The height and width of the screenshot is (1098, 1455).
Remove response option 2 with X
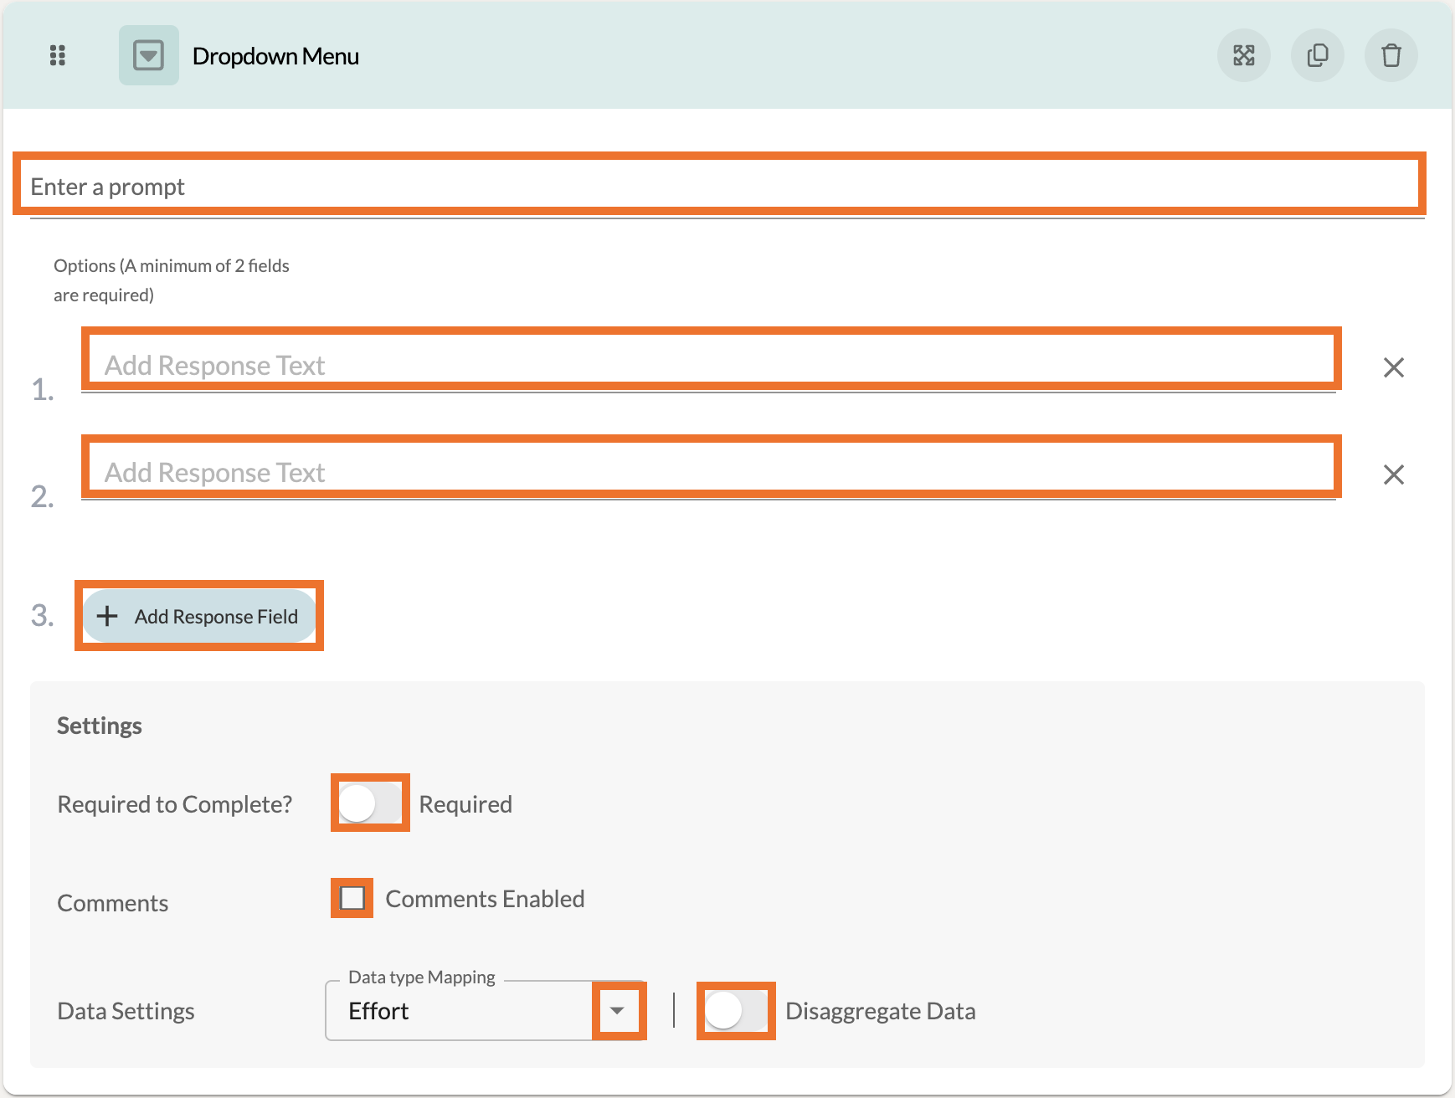(1394, 475)
